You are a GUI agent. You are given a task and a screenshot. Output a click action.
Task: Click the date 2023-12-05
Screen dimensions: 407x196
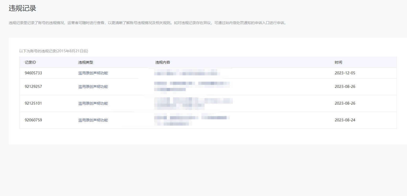345,73
